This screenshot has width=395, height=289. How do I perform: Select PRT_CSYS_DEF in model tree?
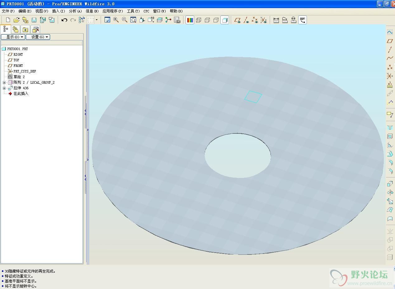[25, 71]
